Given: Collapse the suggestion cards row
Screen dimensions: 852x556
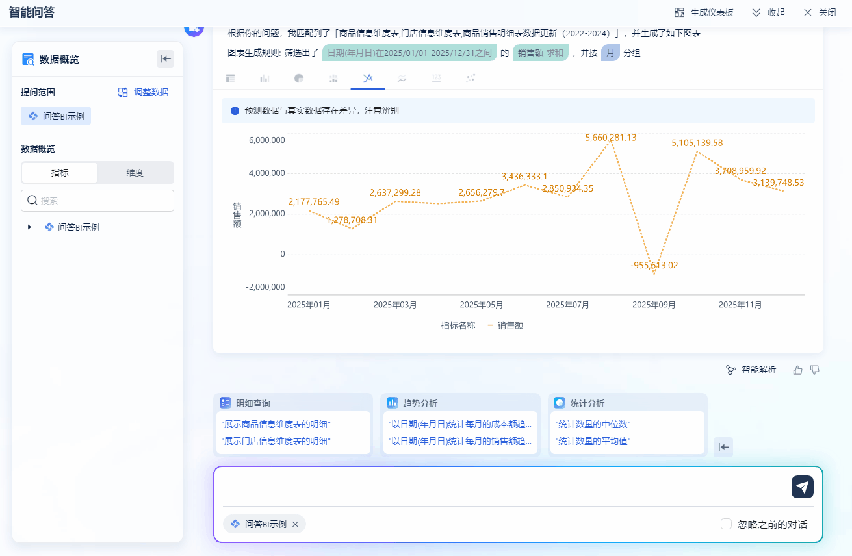Looking at the screenshot, I should tap(723, 447).
